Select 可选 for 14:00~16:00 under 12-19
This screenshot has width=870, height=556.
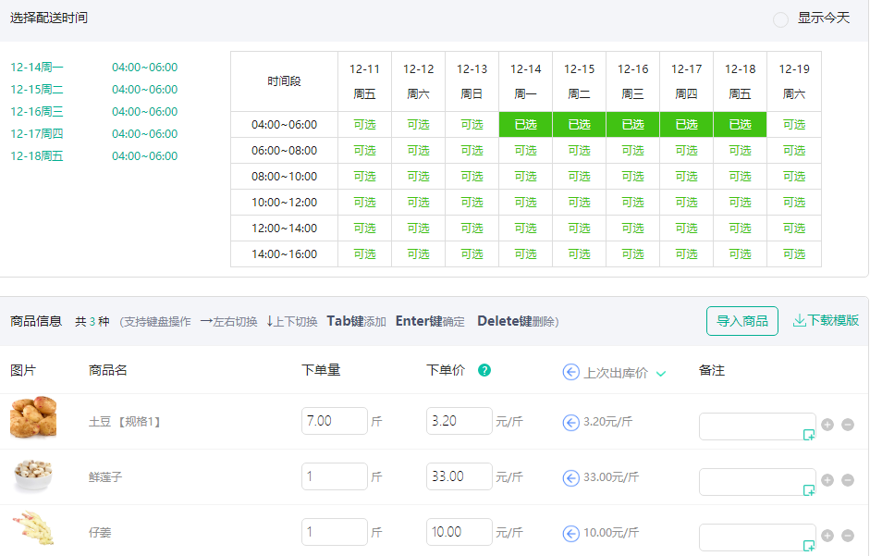click(793, 253)
